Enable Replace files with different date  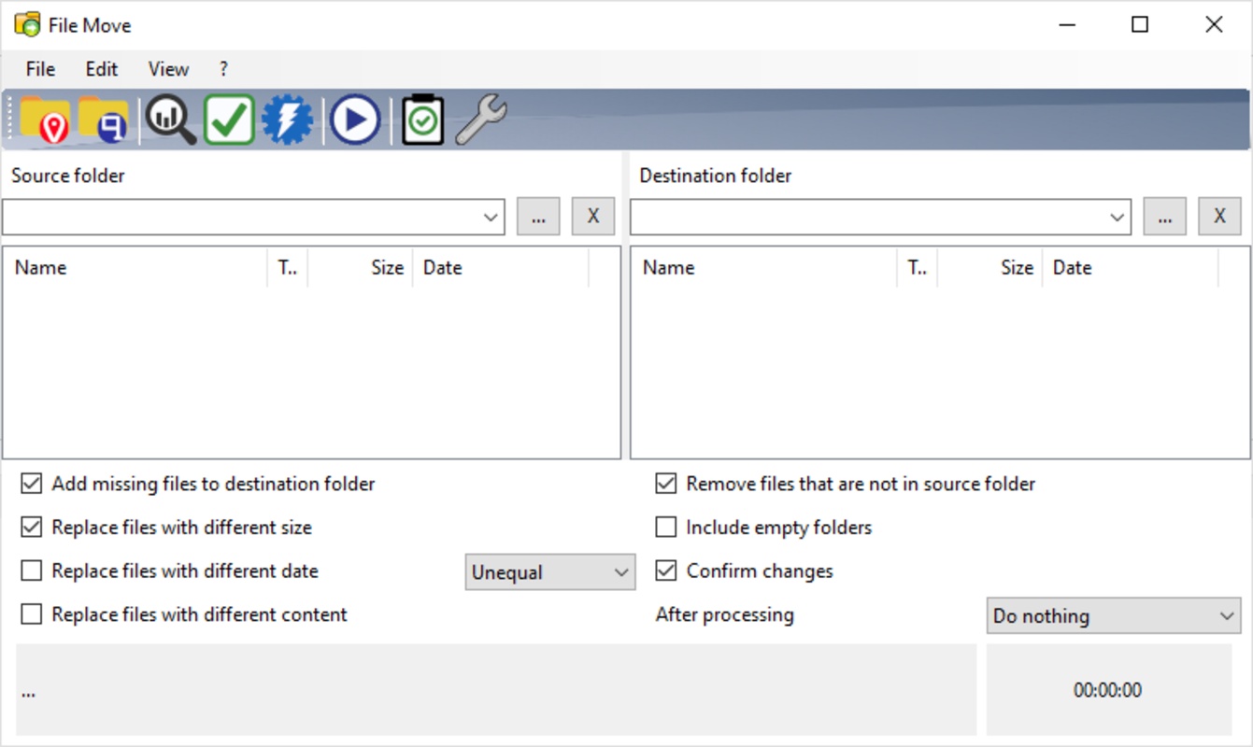32,571
